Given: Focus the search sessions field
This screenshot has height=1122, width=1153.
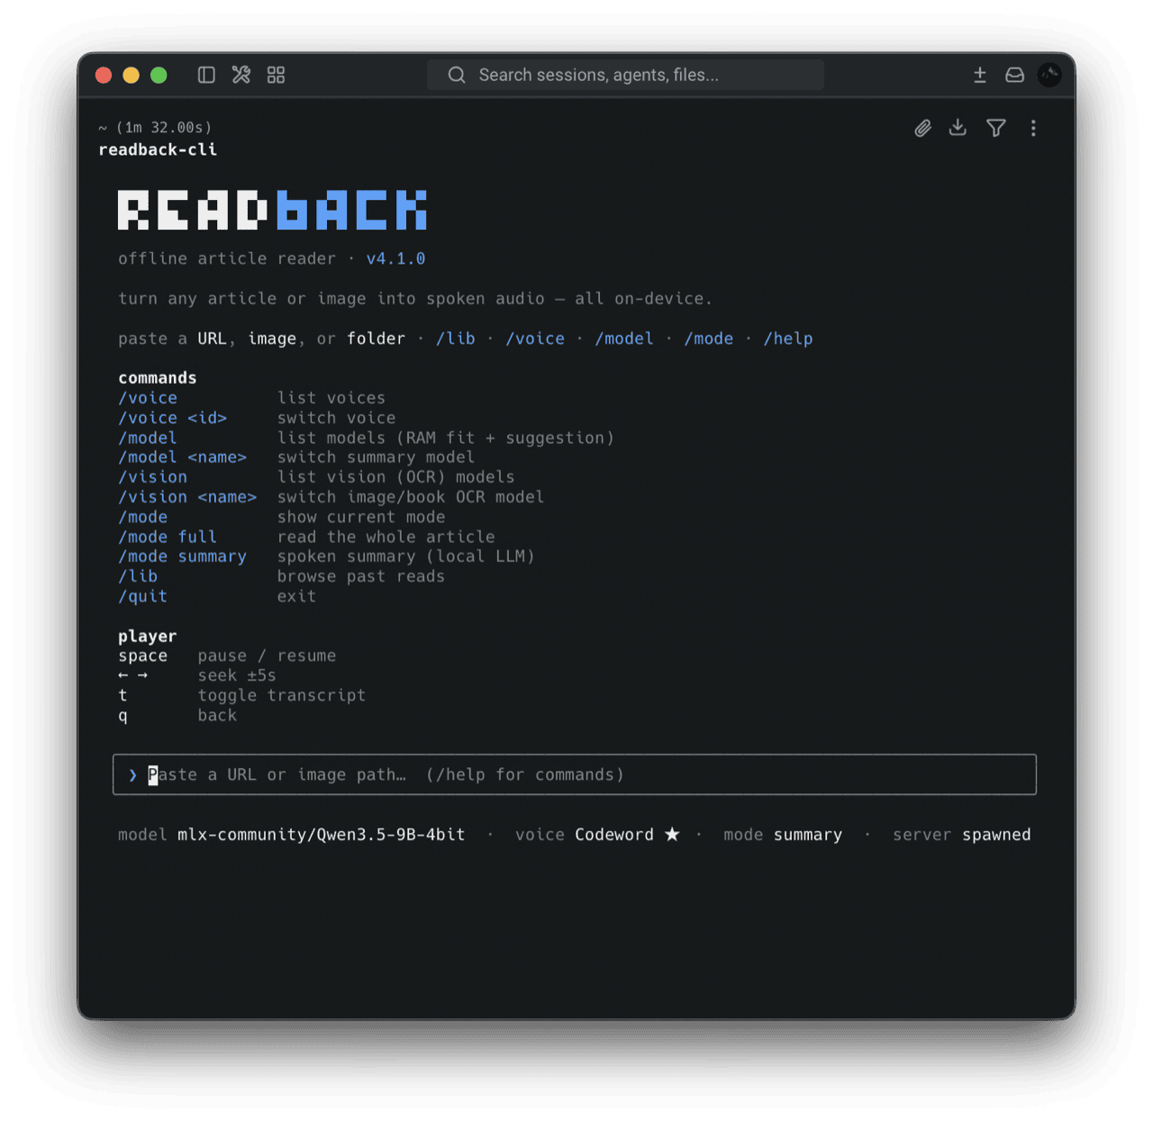Looking at the screenshot, I should [625, 75].
